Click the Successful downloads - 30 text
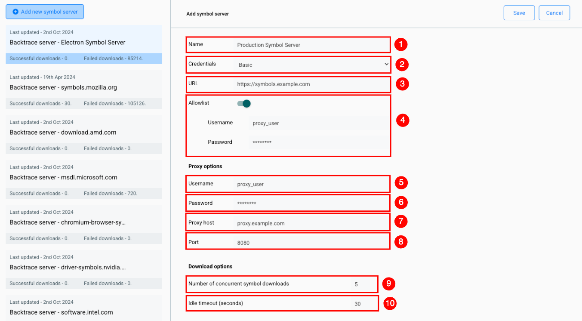 [x=40, y=103]
